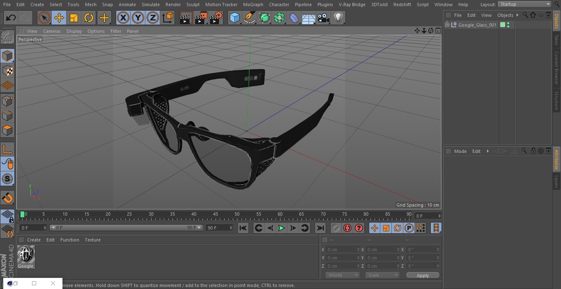The width and height of the screenshot is (561, 289).
Task: Go to end of animation
Action: point(320,228)
